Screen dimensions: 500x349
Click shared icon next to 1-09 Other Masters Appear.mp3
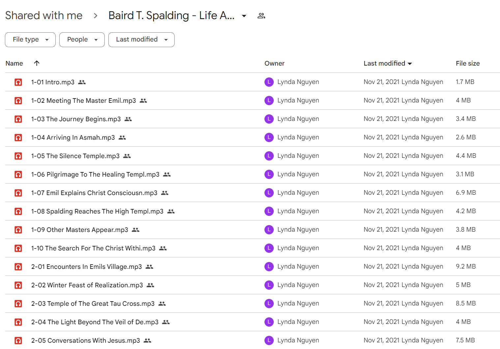point(136,230)
